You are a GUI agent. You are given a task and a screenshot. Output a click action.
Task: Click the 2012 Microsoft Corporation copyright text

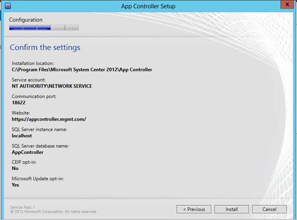[53, 211]
